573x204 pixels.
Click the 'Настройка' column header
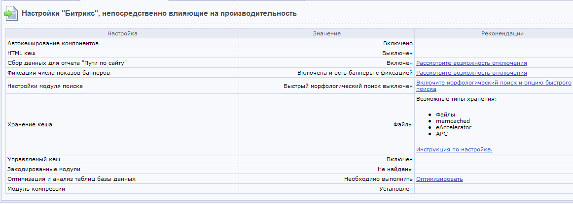(122, 33)
